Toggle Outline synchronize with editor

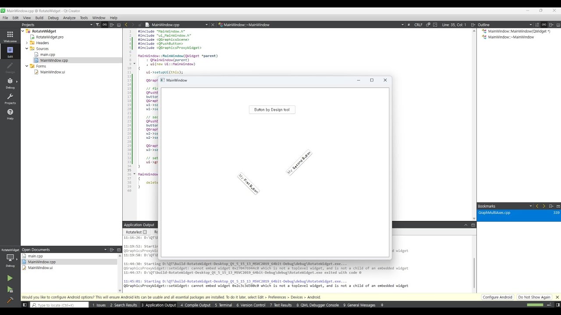click(x=544, y=25)
